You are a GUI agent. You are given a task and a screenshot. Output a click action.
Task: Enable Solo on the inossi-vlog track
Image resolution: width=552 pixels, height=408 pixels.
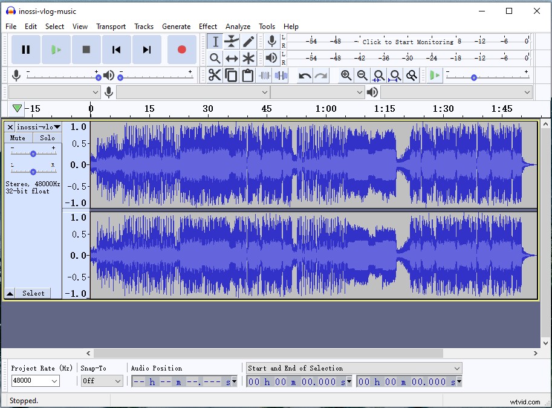coord(47,138)
